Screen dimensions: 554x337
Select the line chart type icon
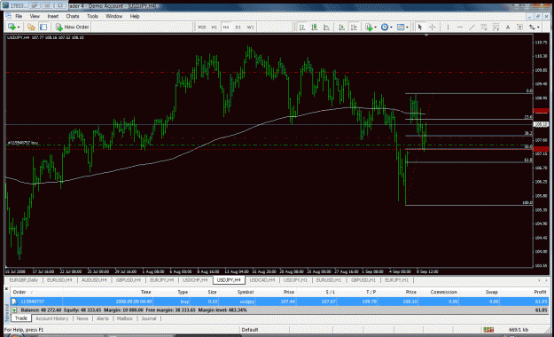point(326,27)
